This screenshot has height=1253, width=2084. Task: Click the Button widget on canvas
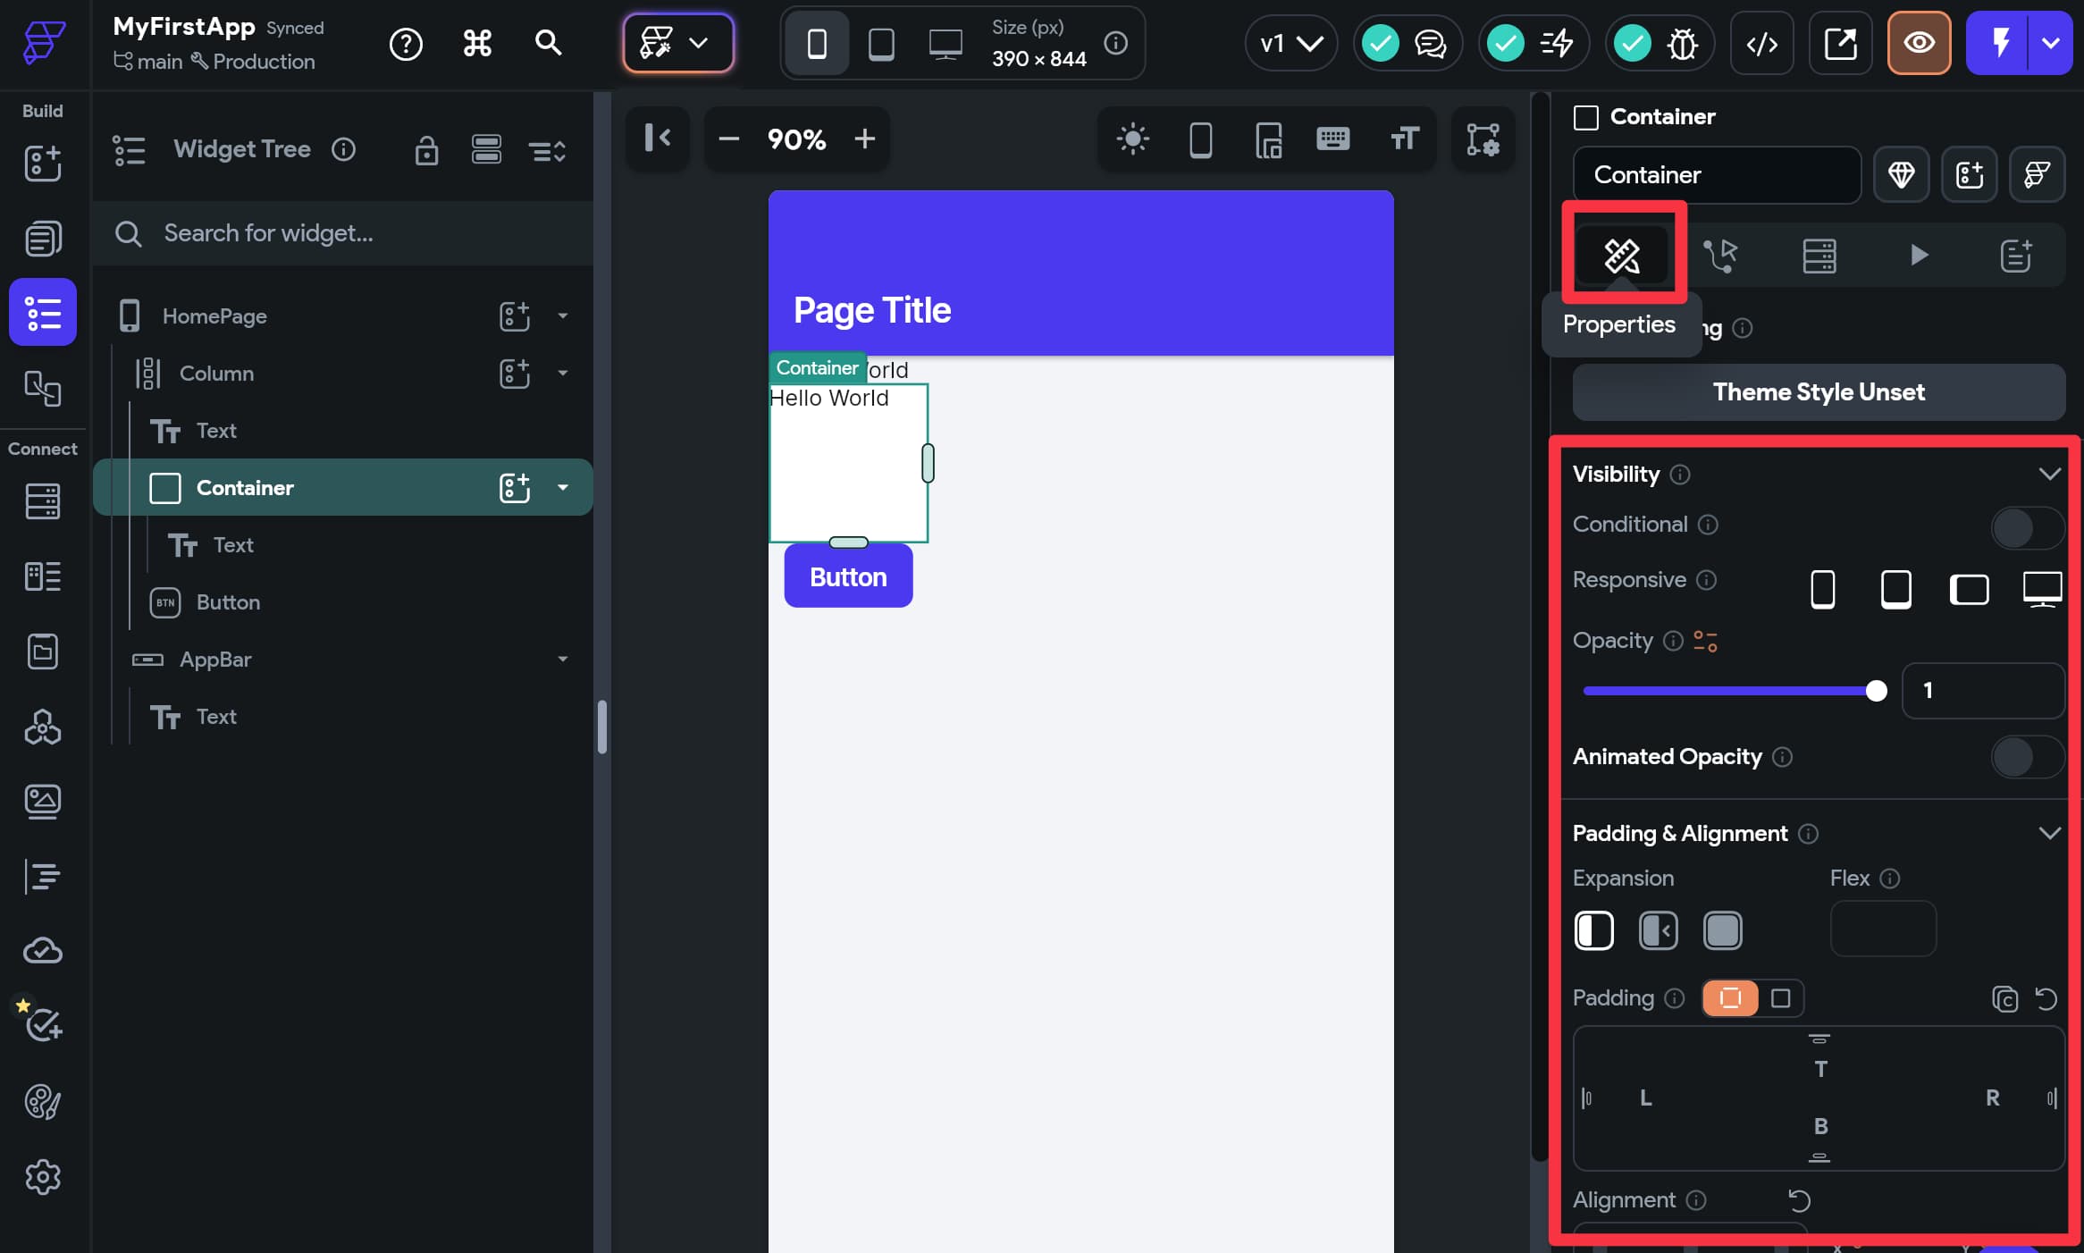click(848, 576)
